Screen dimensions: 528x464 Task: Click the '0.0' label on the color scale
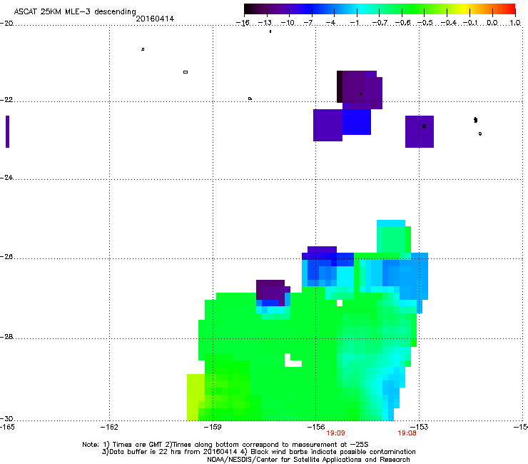tap(492, 23)
